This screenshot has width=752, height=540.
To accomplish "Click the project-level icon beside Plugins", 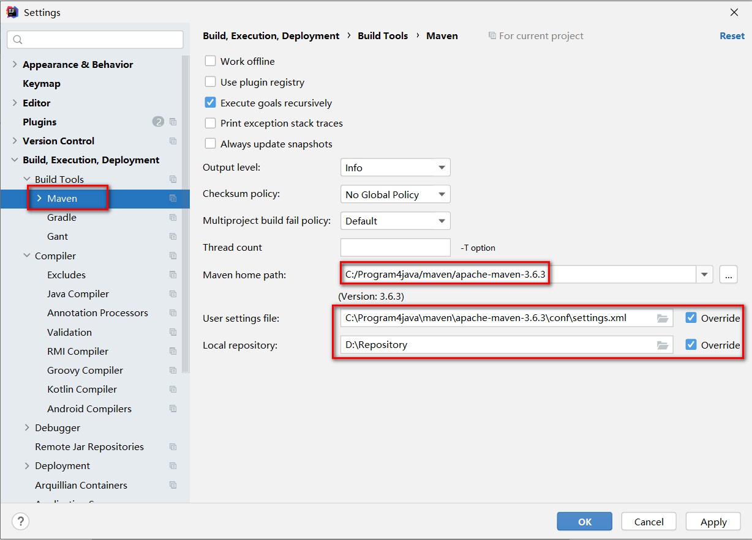I will coord(173,122).
